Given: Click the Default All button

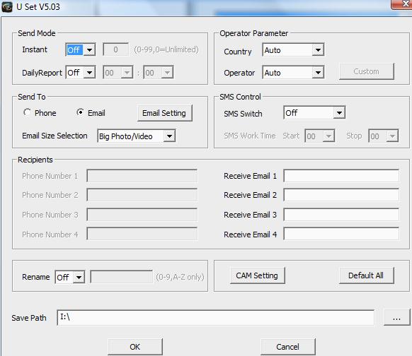Looking at the screenshot, I should click(366, 275).
